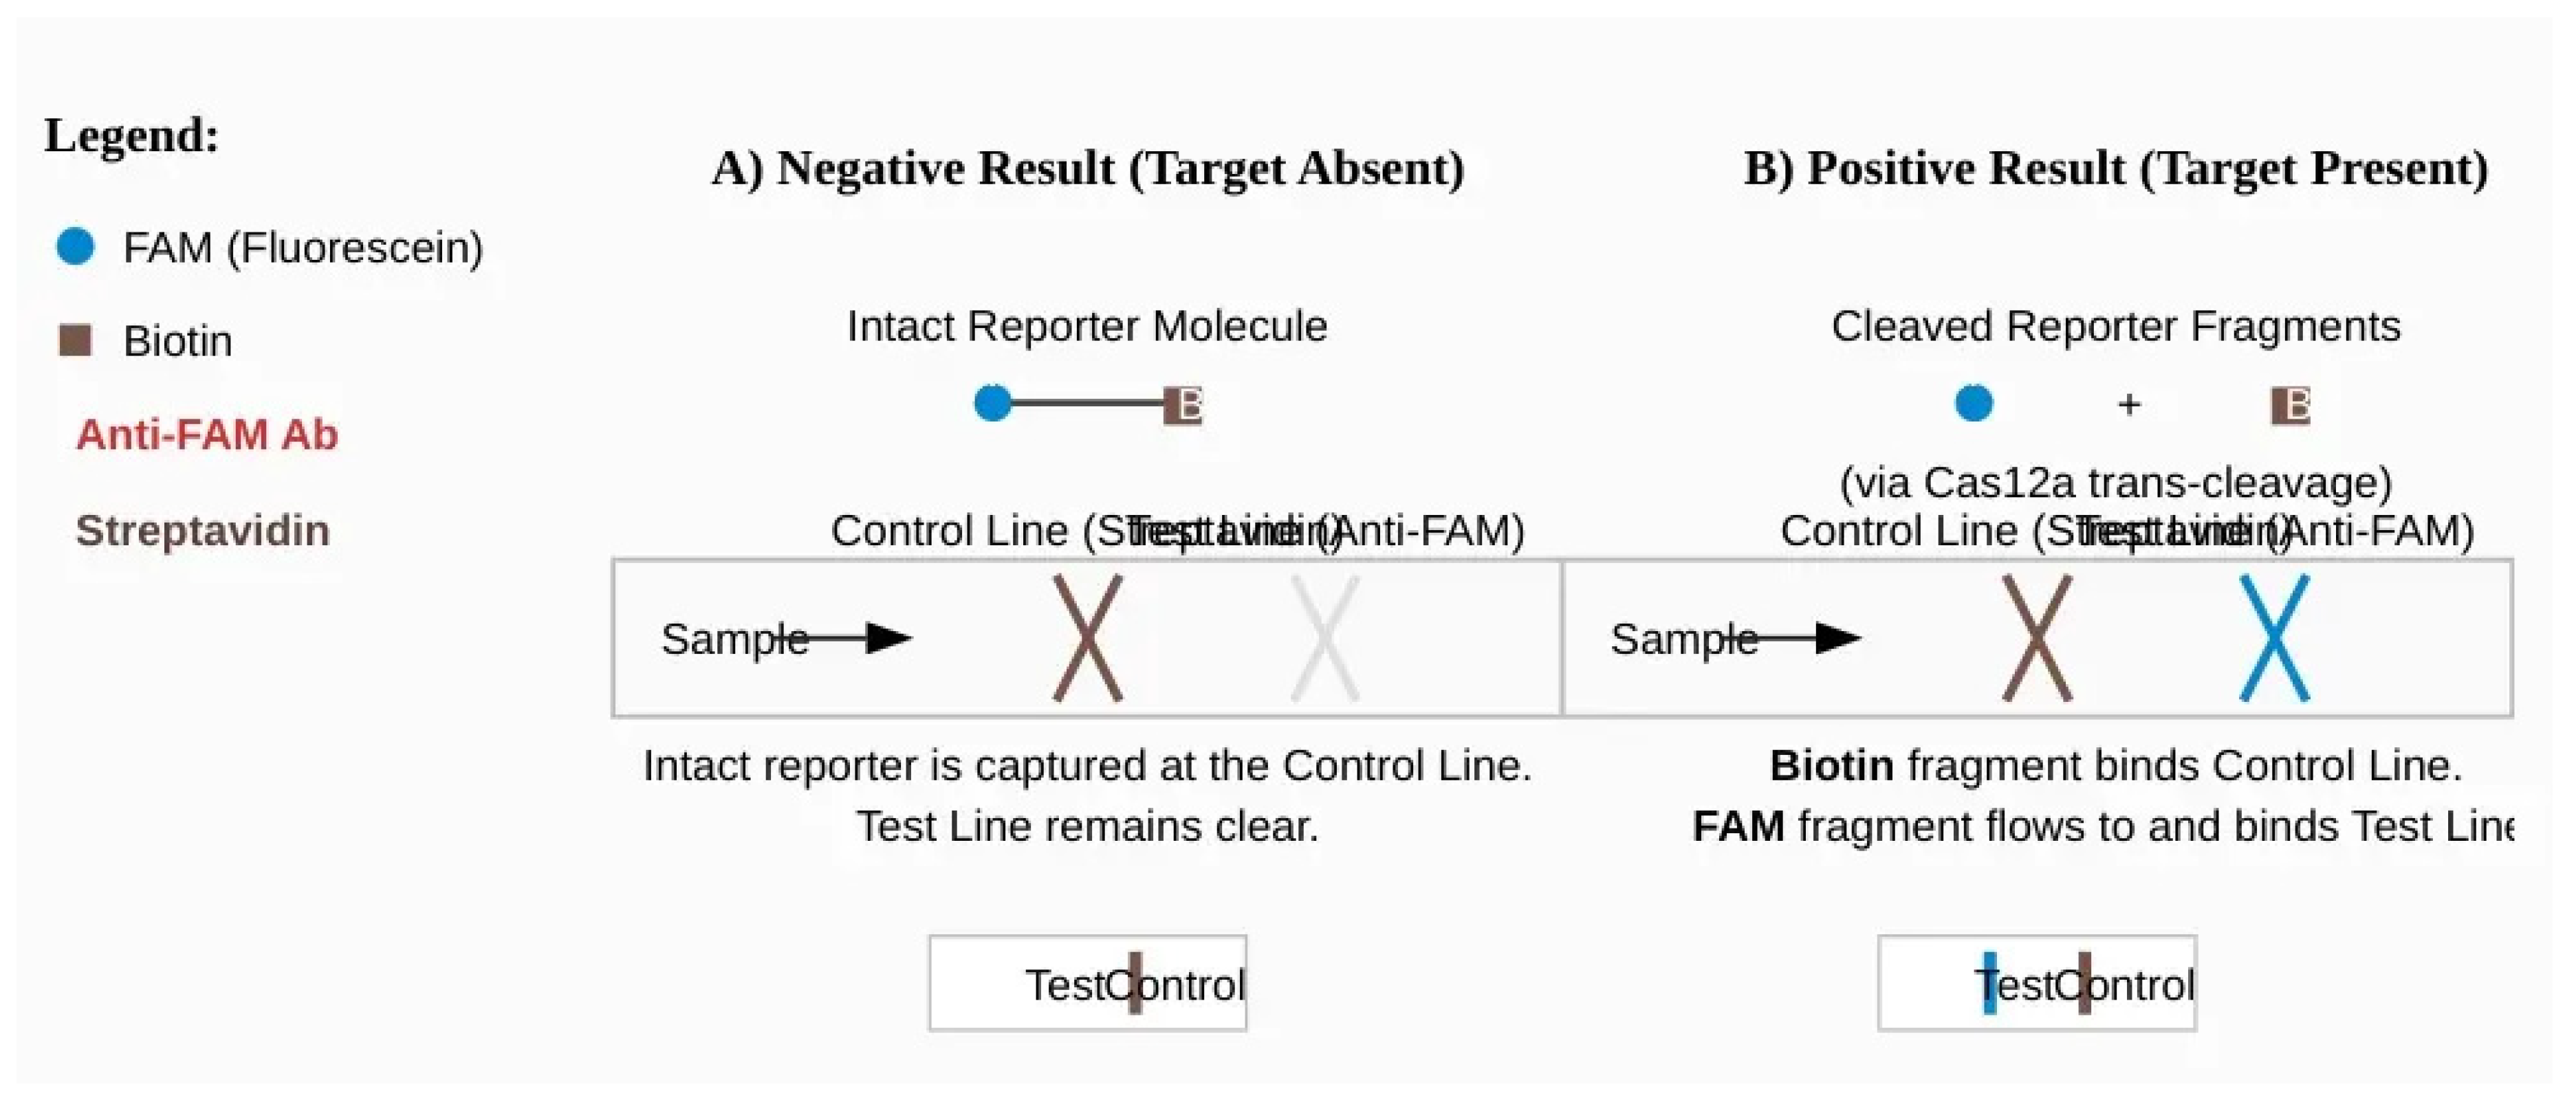Select the "B) Positive Result (Target Present)" heading
Image resolution: width=2576 pixels, height=1100 pixels.
[2116, 167]
